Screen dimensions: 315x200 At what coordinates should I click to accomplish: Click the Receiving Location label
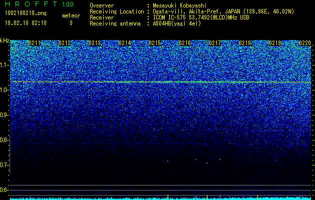pyautogui.click(x=117, y=11)
